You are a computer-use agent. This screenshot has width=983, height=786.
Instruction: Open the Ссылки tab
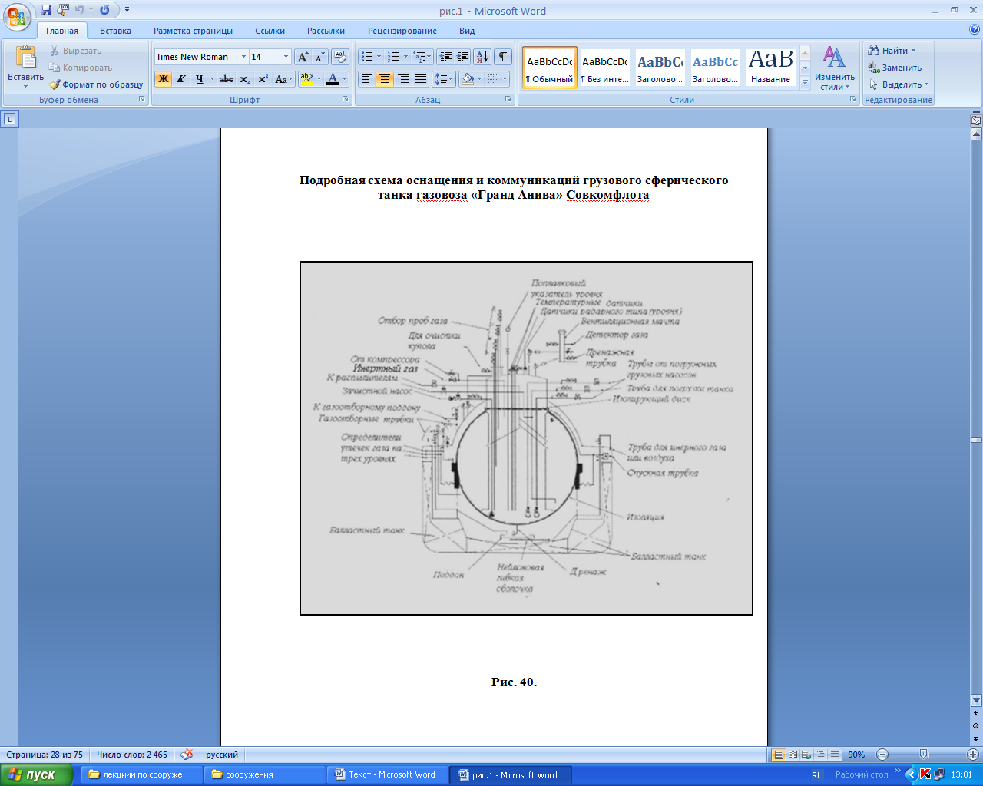coord(270,31)
